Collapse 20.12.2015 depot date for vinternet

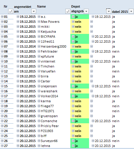tap(93, 61)
